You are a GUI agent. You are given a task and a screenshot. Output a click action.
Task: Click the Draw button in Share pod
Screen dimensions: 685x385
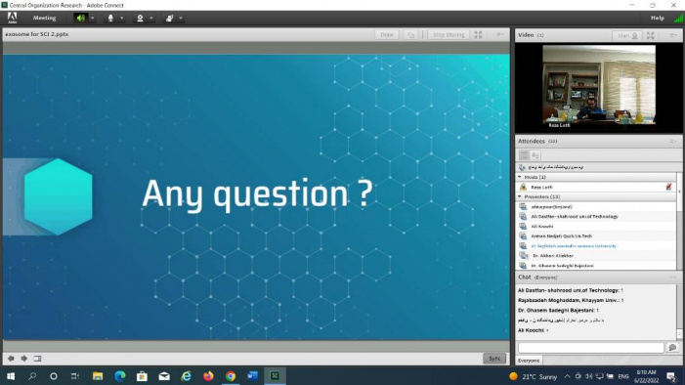coord(387,34)
